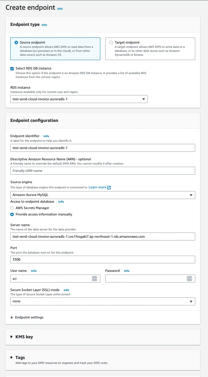Click the Friendly-ARN-name input field
The image size is (208, 377).
(103, 171)
